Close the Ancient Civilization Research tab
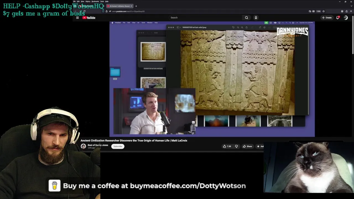The width and height of the screenshot is (354, 199). 132,6
